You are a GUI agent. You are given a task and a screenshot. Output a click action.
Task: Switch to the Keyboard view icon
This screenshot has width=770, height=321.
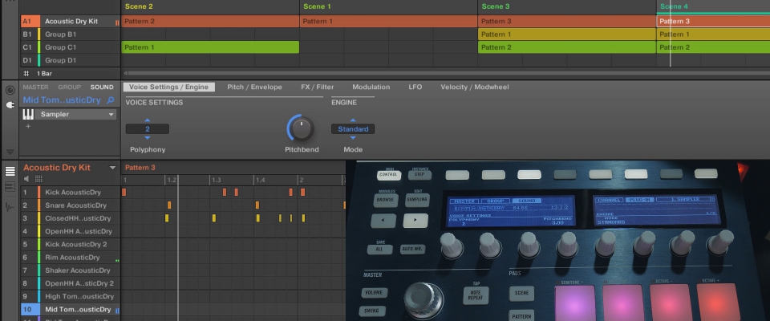tap(10, 187)
